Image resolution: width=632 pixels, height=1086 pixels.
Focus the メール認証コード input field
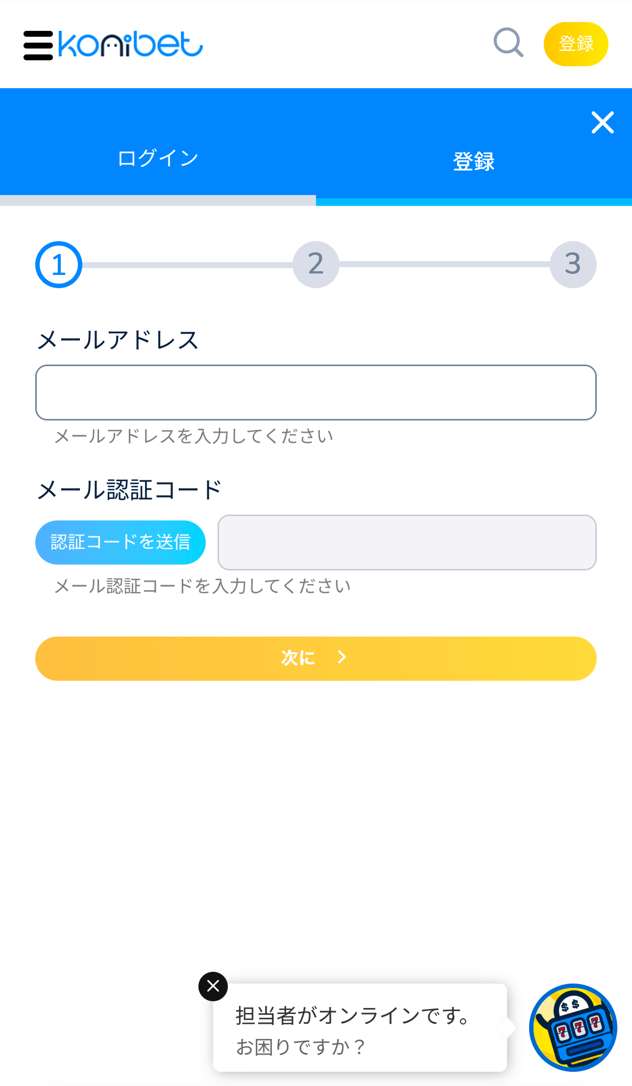pyautogui.click(x=407, y=543)
